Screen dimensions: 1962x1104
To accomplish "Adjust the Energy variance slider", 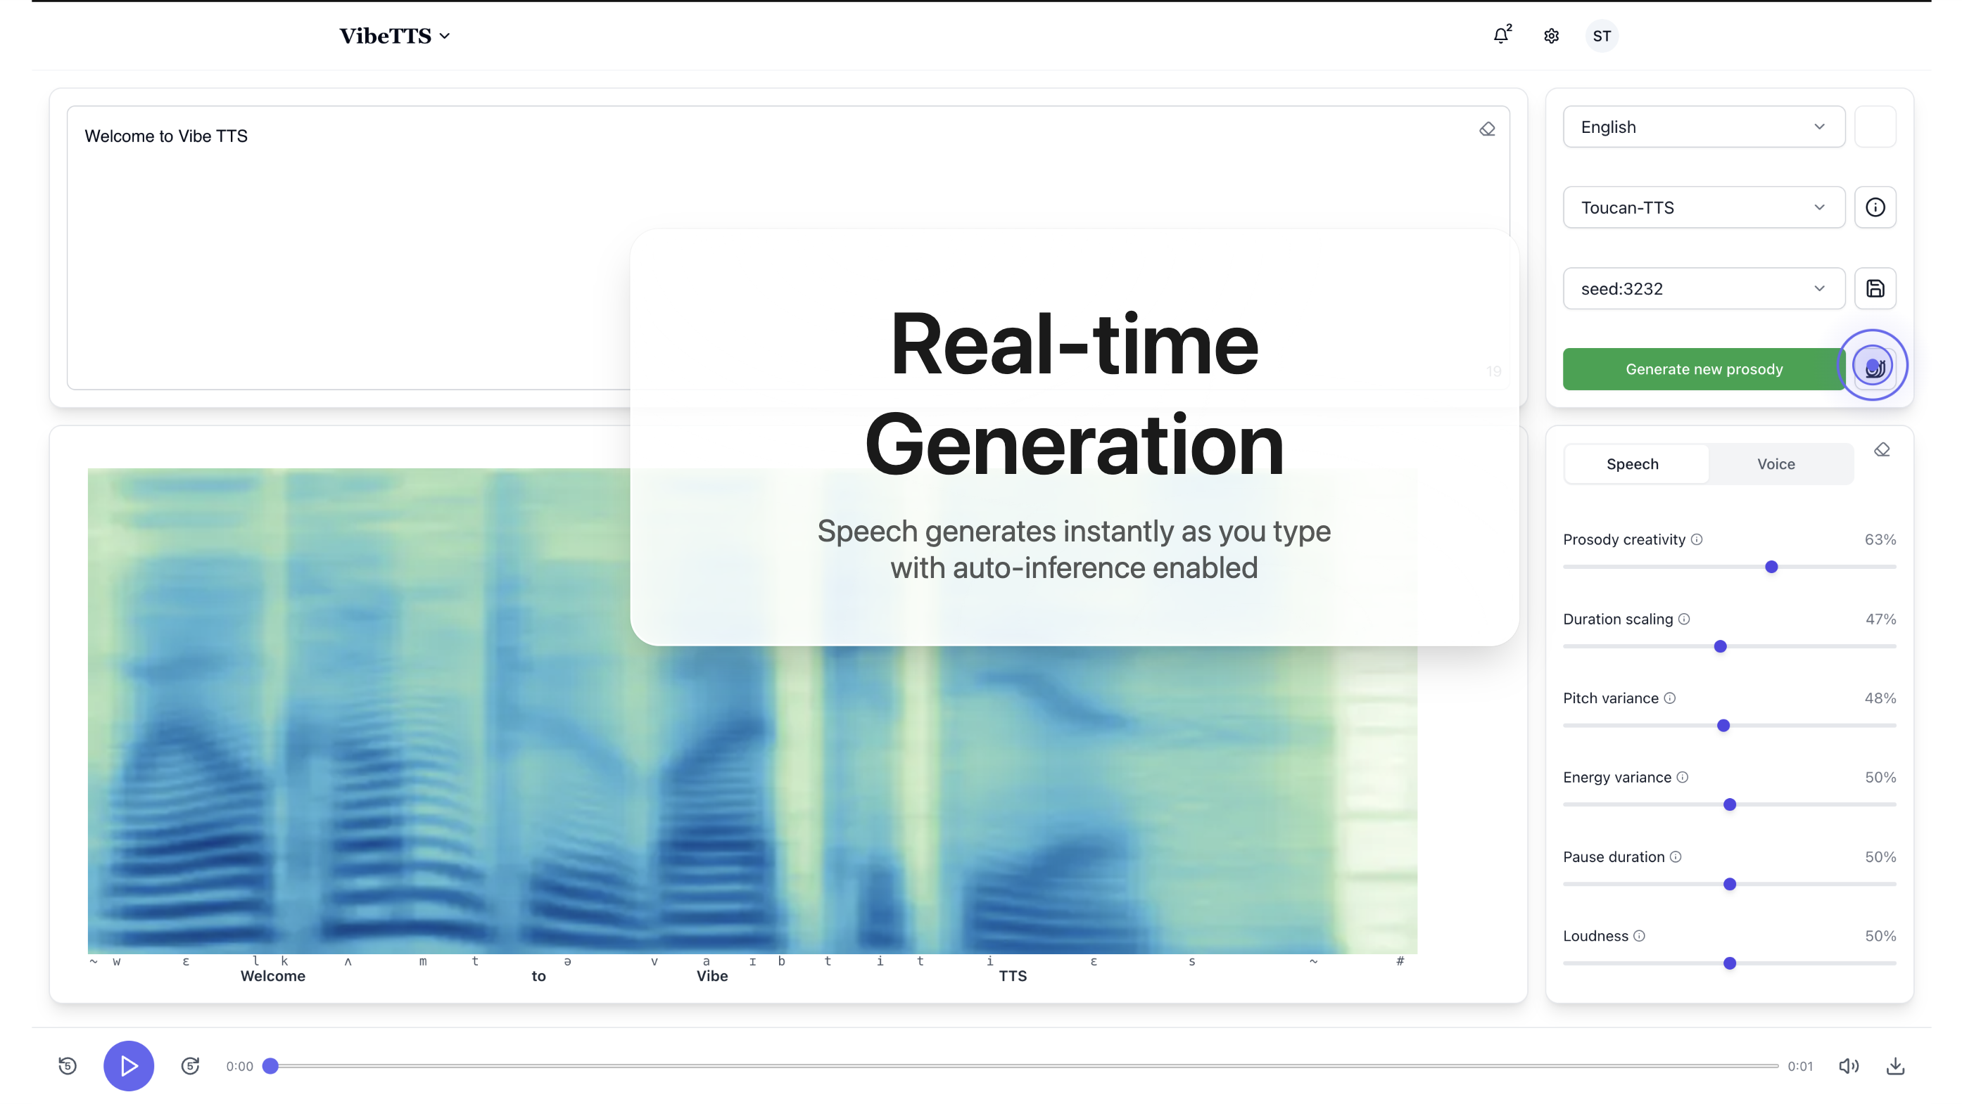I will point(1730,805).
